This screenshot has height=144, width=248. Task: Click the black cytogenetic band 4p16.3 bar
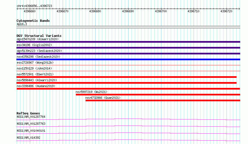click(x=128, y=27)
